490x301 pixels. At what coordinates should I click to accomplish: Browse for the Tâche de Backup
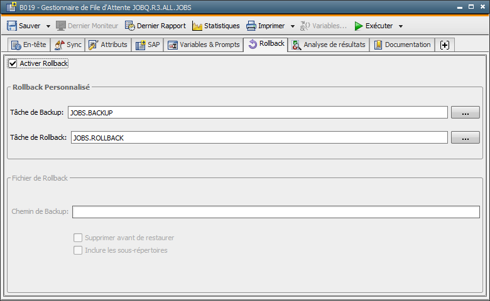(465, 113)
